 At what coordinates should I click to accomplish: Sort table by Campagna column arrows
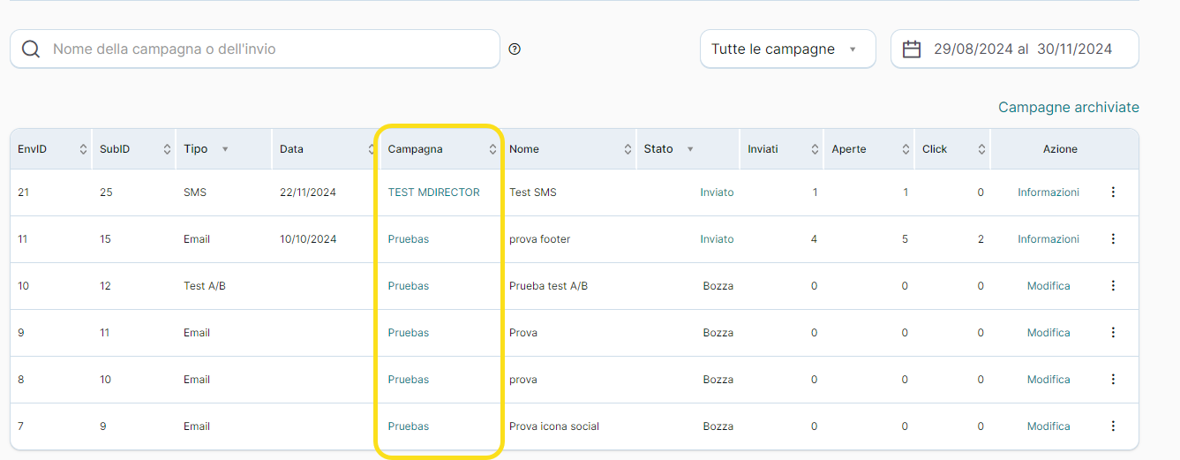tap(492, 150)
